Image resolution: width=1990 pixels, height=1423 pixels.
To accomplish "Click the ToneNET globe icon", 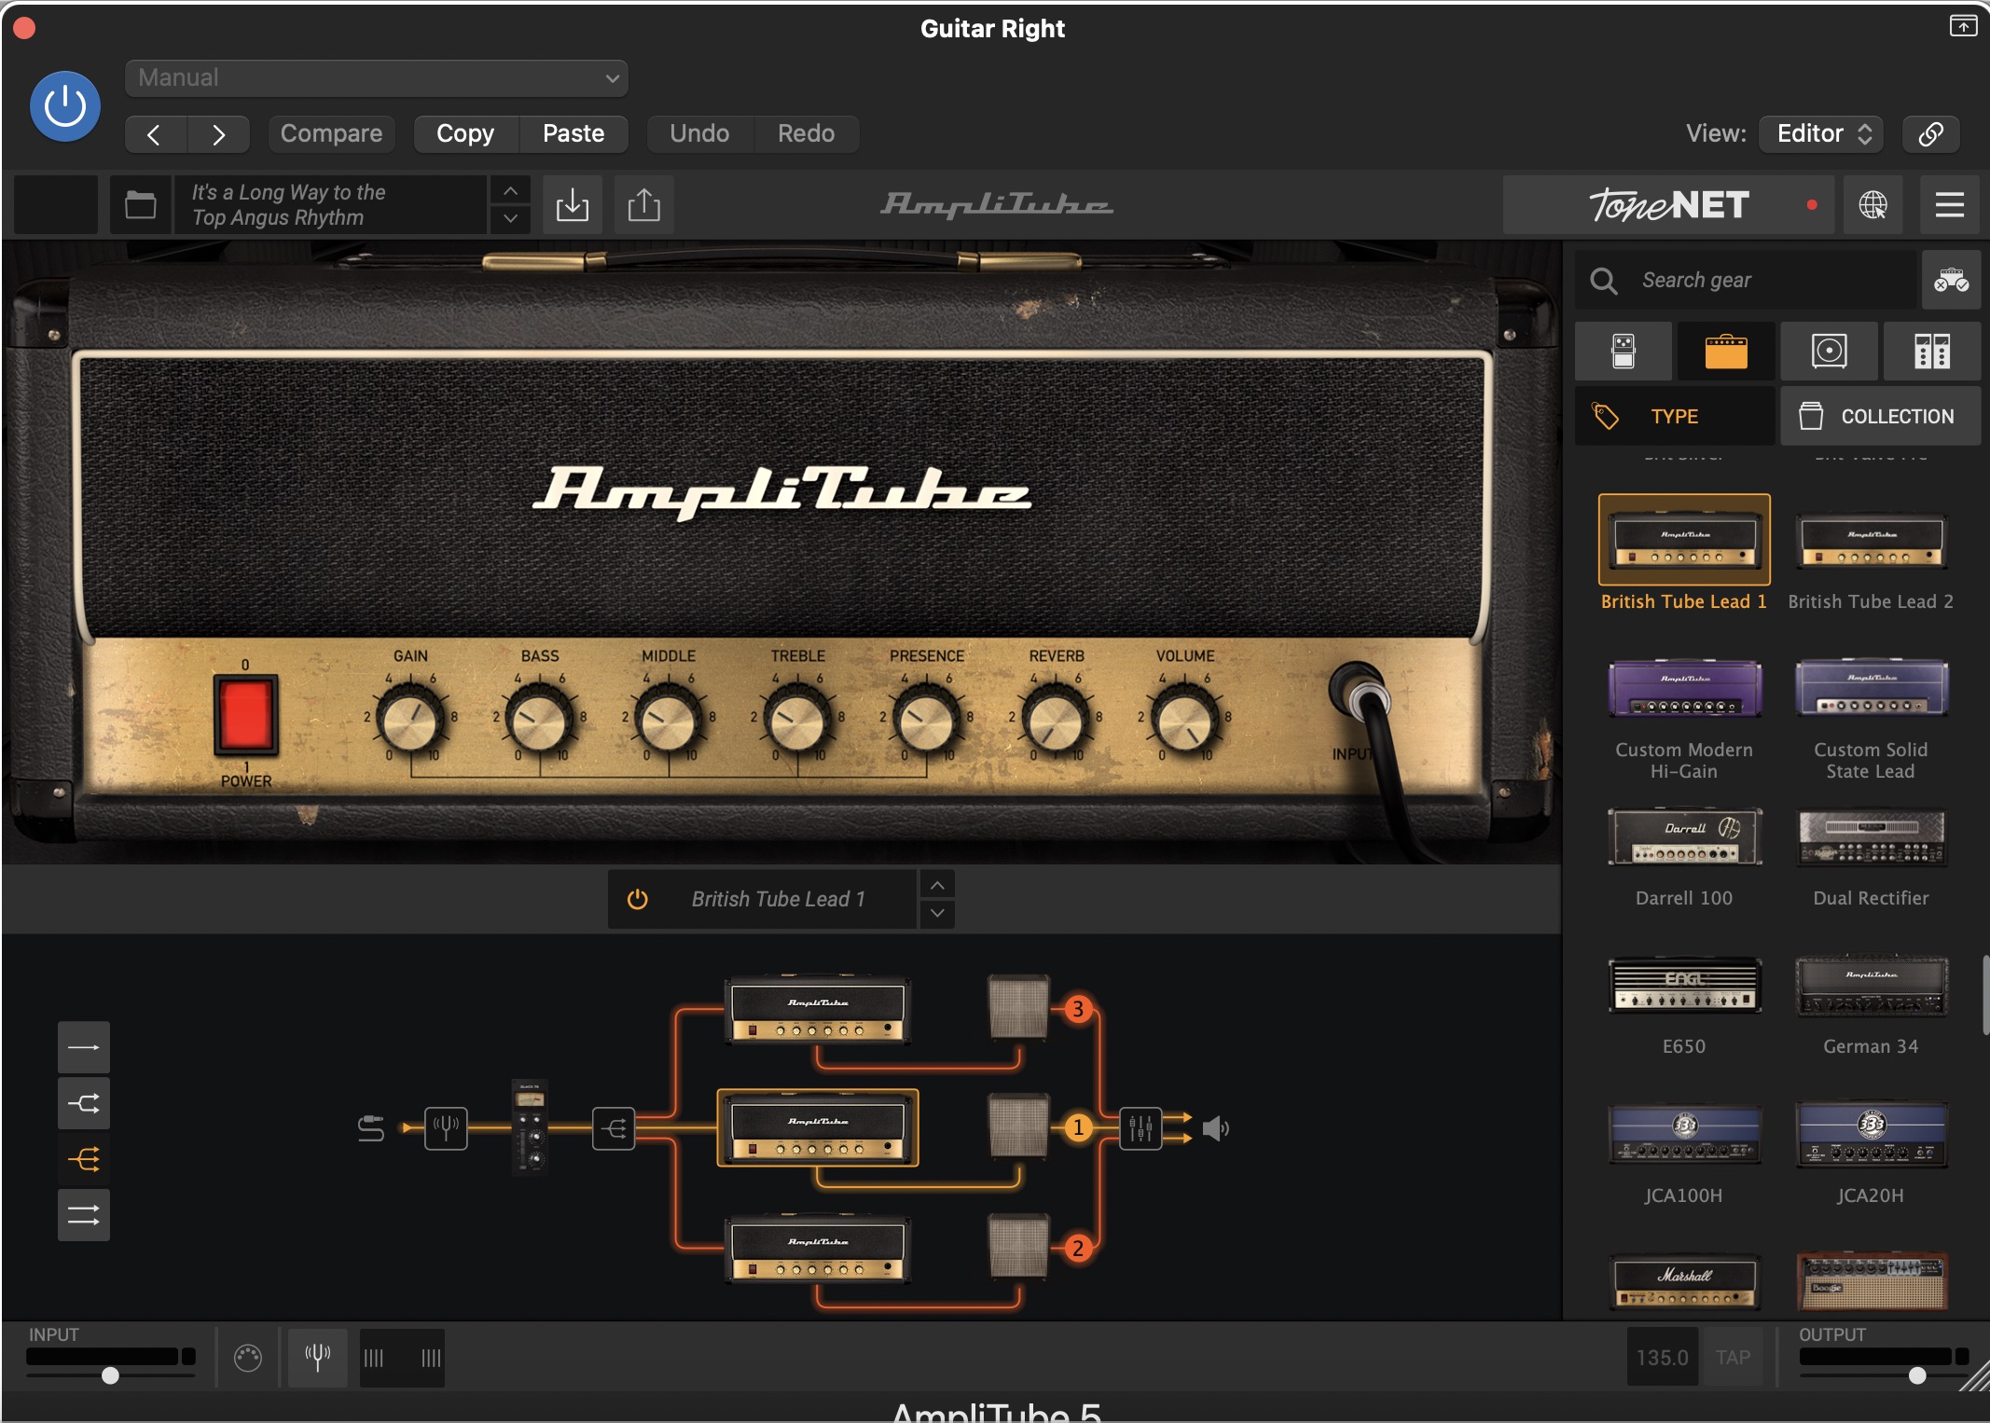I will (1873, 204).
